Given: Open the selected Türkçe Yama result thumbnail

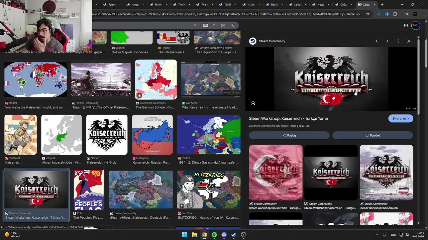Looking at the screenshot, I should [x=36, y=190].
